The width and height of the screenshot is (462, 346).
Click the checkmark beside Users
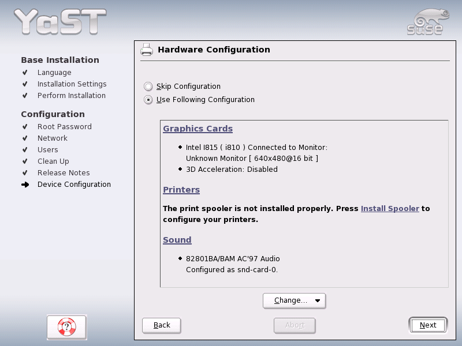click(x=25, y=149)
